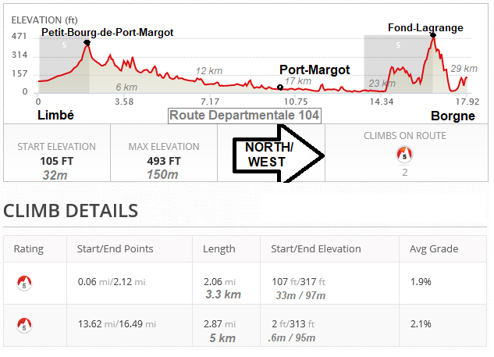
Task: Click the Avg Grade column header
Action: pos(434,249)
